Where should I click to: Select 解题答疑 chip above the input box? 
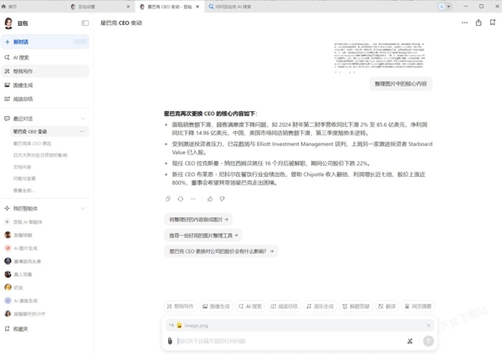point(356,306)
